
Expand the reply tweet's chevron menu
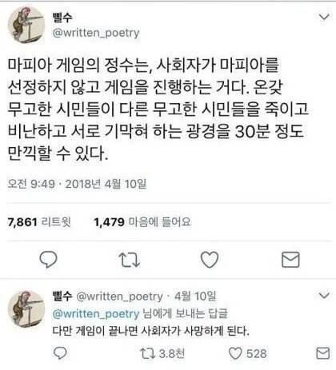(x=324, y=296)
